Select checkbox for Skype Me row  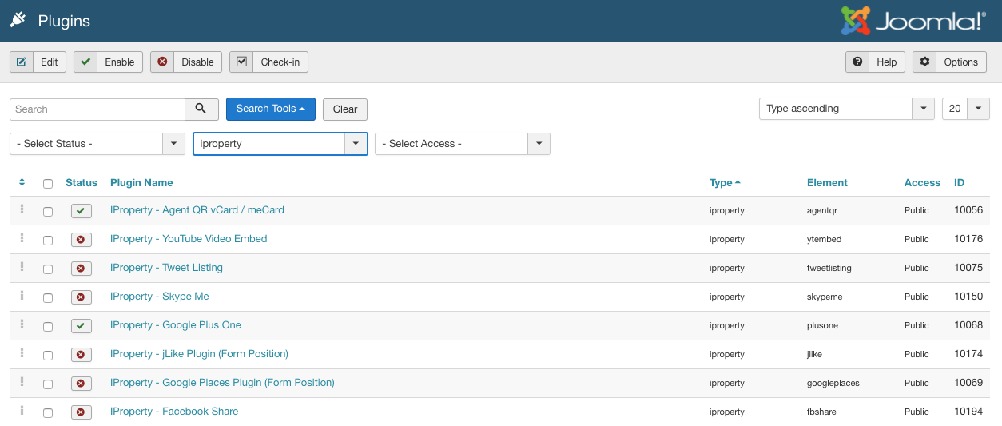(48, 298)
